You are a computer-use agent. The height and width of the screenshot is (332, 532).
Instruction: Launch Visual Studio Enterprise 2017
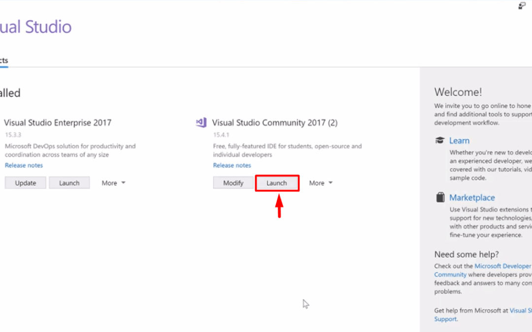69,183
